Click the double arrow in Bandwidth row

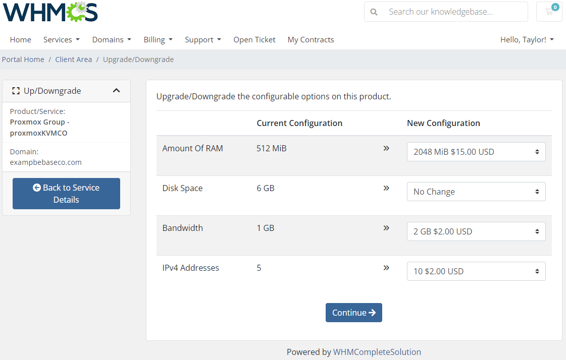pyautogui.click(x=386, y=228)
